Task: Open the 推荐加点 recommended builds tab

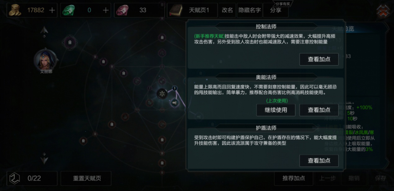Action: pos(294,178)
